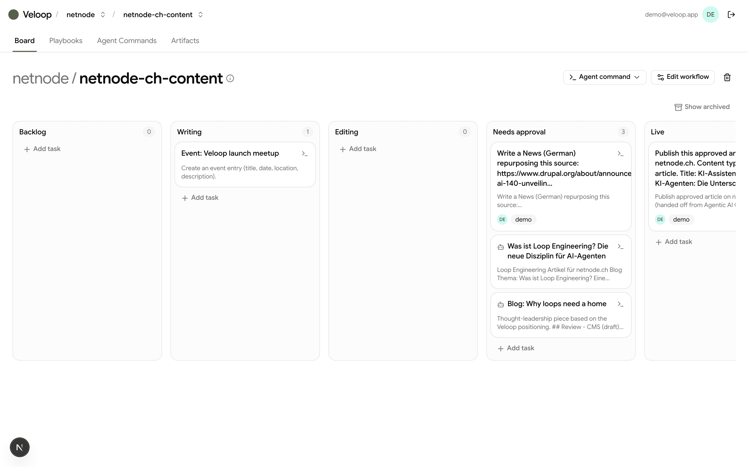Image resolution: width=748 pixels, height=467 pixels.
Task: Open agent command on Why loops card
Action: [x=620, y=304]
